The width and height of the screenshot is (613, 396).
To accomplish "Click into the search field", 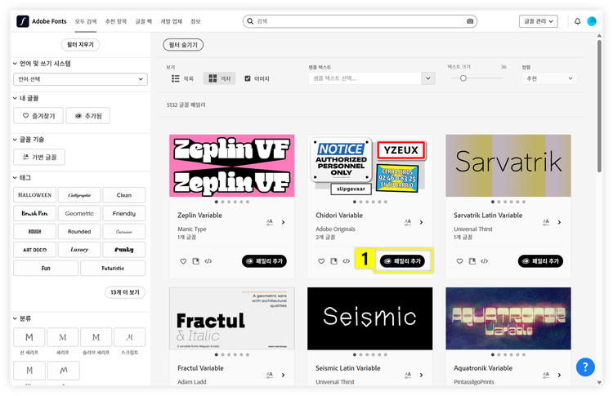I will click(359, 21).
